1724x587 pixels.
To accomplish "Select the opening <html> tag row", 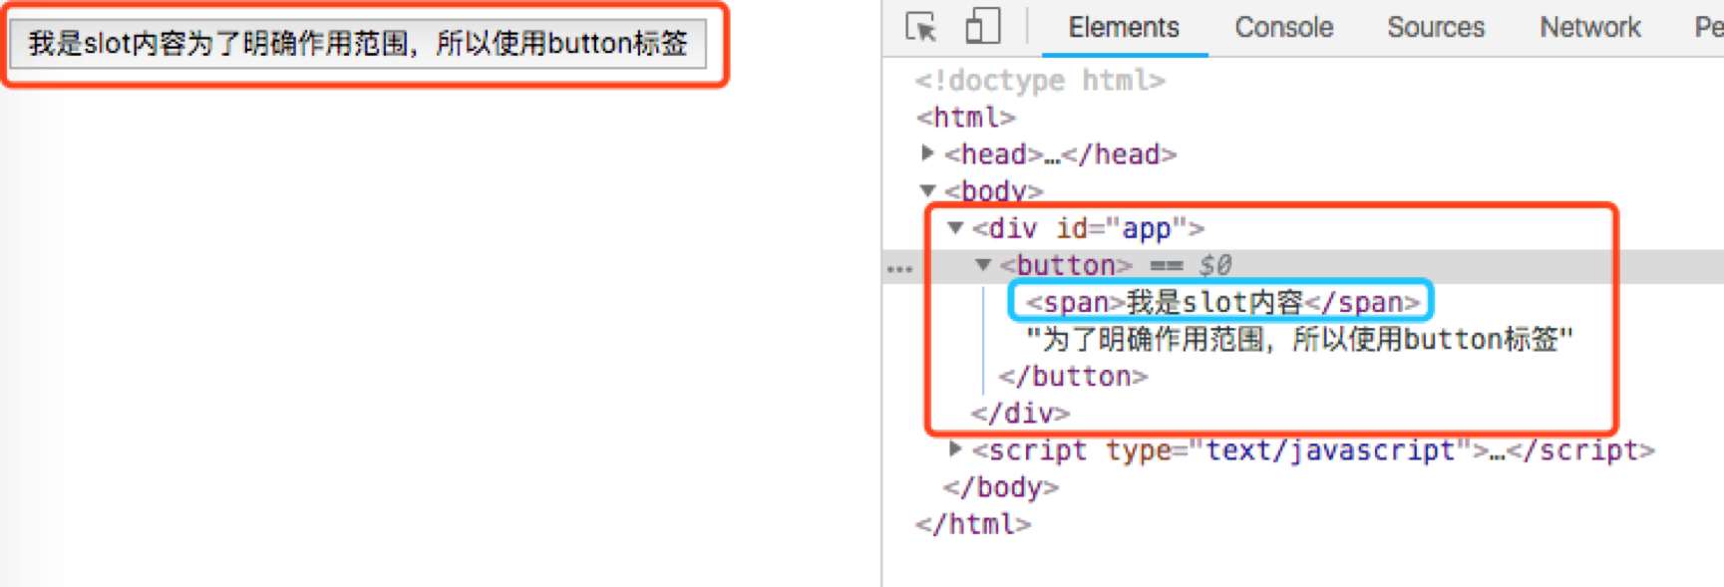I will [x=965, y=117].
